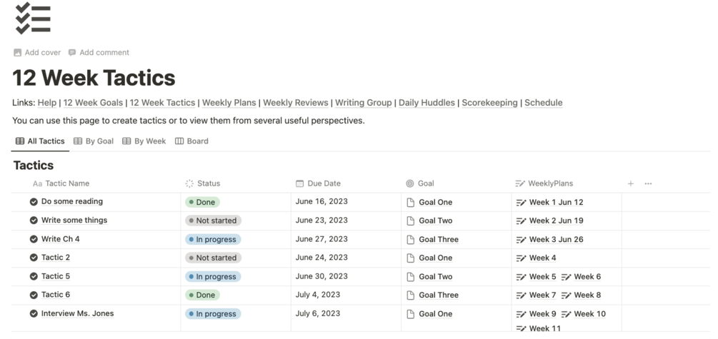This screenshot has width=718, height=339.
Task: Open the WeeklyPlans column header menu
Action: click(x=549, y=183)
